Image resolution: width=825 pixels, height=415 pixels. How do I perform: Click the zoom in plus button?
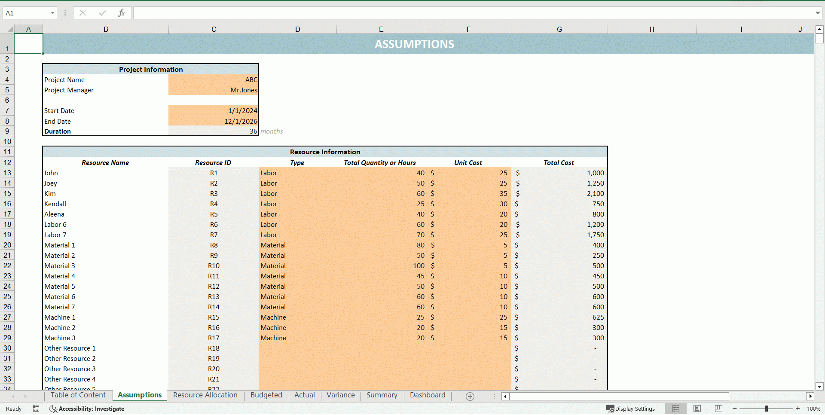[798, 409]
